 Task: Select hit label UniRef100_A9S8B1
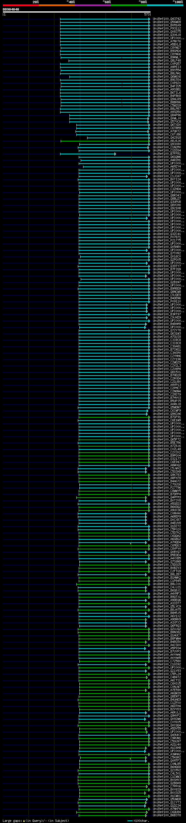(x=167, y=89)
